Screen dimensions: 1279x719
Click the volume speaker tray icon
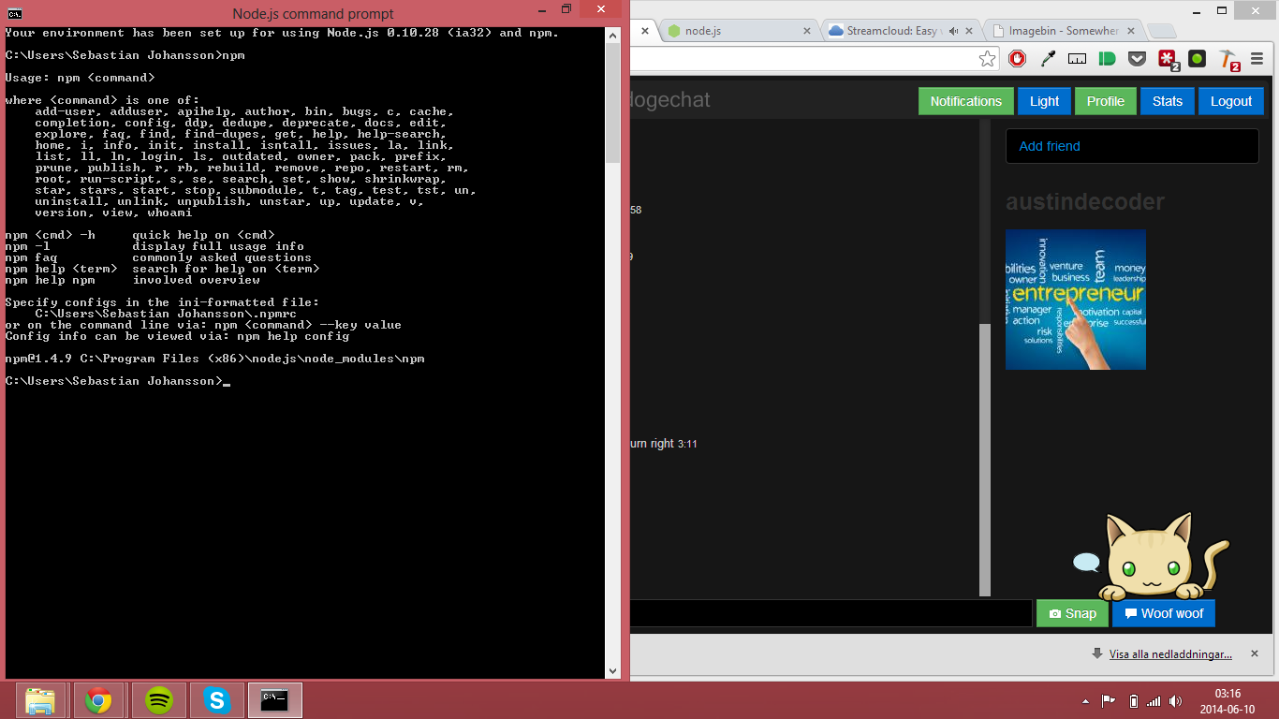(1175, 700)
